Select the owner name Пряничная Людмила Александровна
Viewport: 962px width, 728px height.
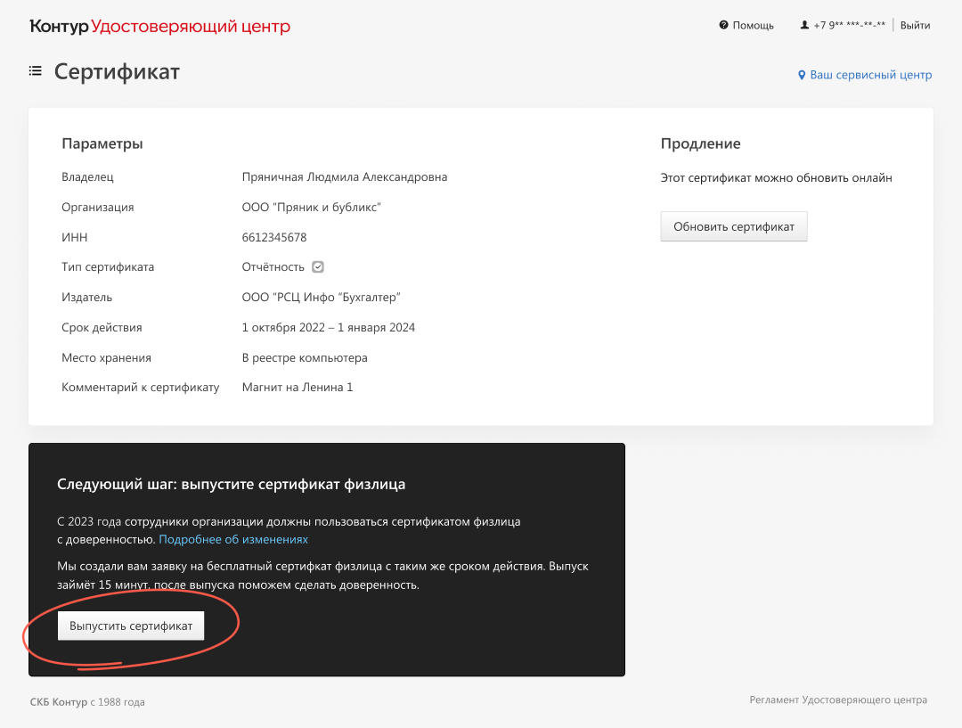pos(344,177)
